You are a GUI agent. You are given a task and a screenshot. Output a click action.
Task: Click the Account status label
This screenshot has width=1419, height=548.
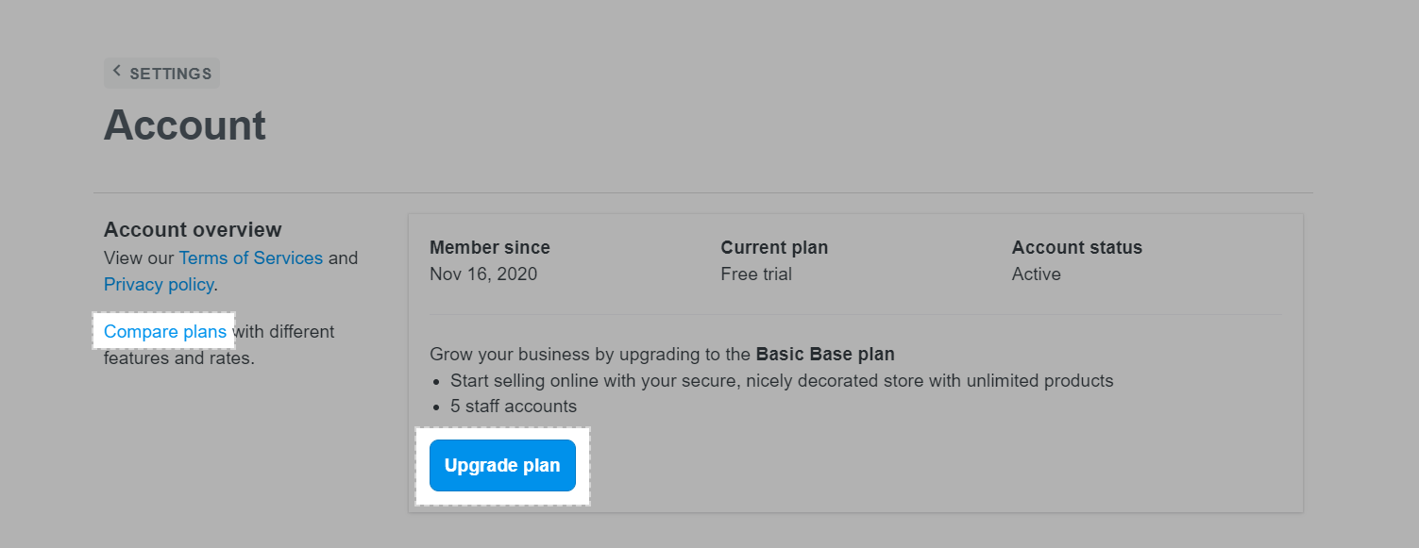point(1076,247)
